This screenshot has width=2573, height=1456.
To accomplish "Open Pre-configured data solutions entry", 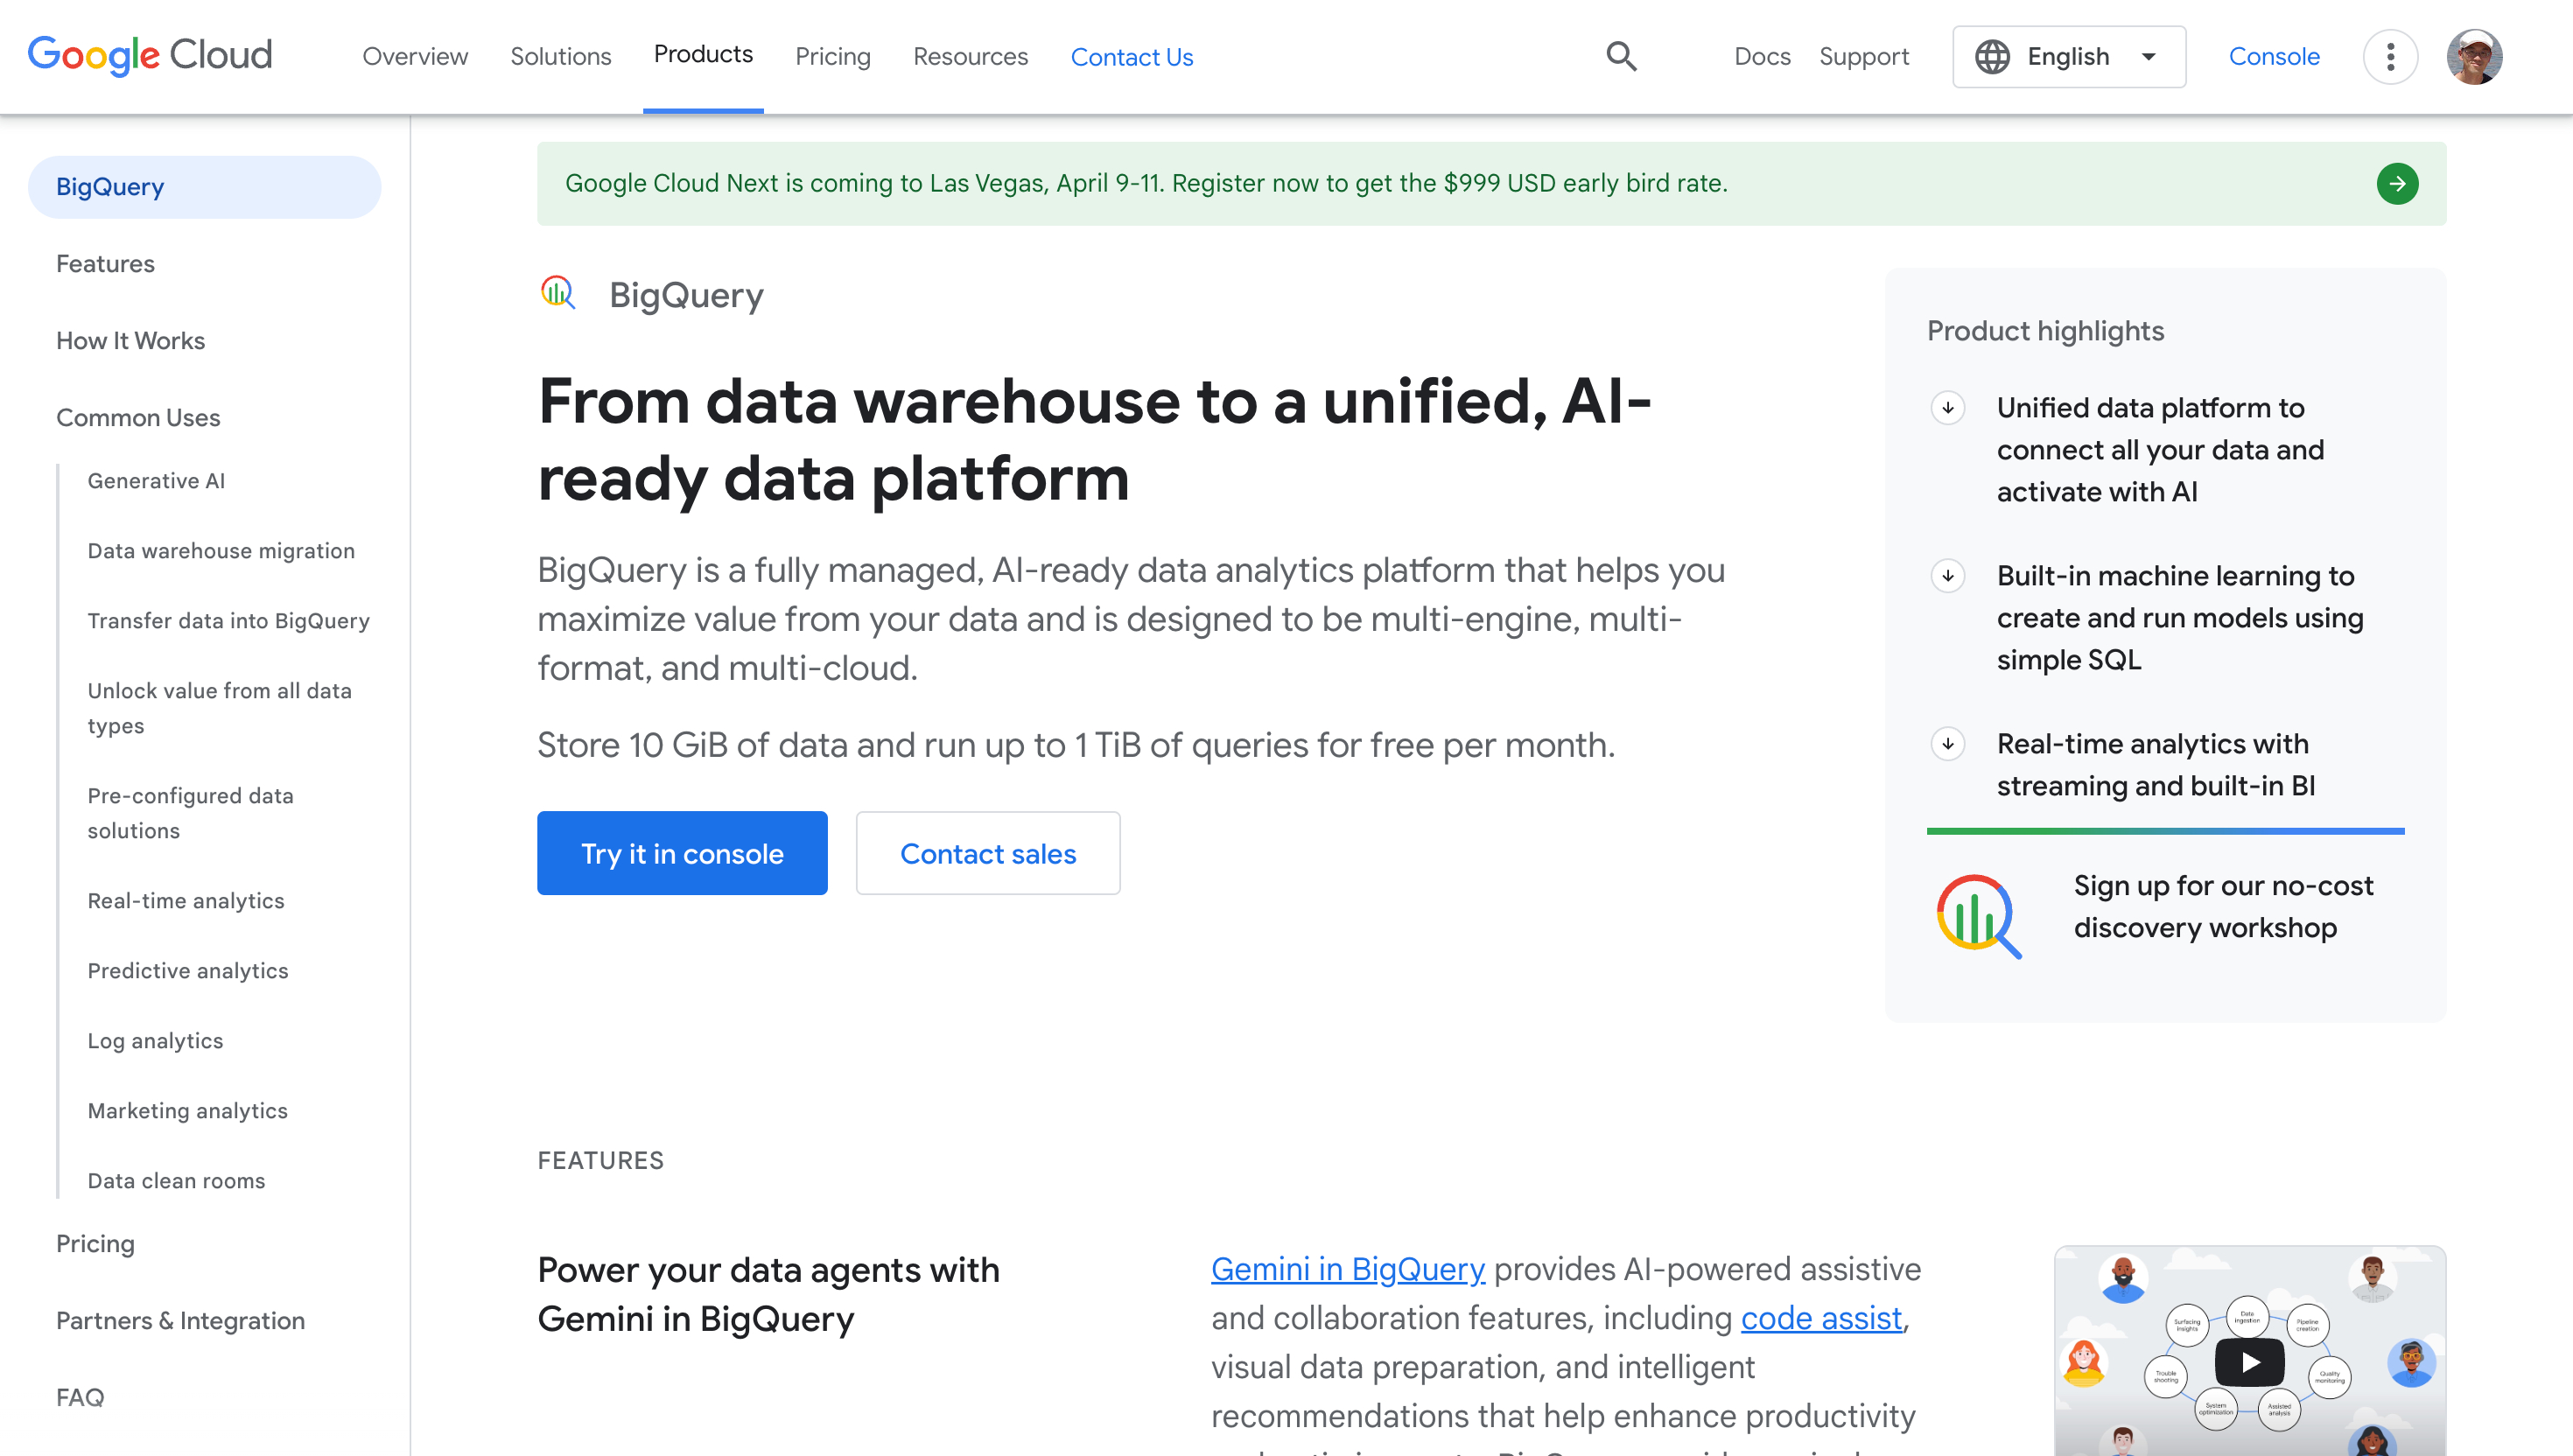I will pyautogui.click(x=190, y=813).
